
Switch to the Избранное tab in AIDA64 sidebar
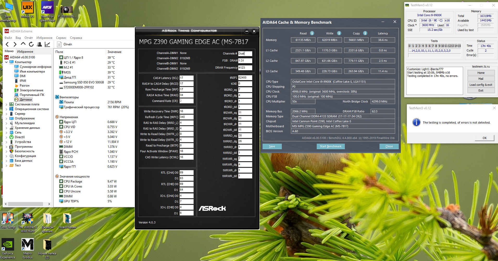pyautogui.click(x=25, y=51)
